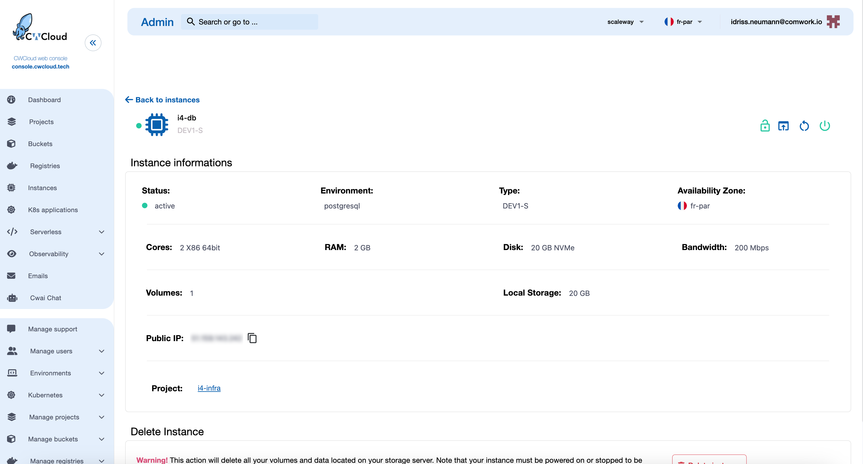Click the i4-db instance name
This screenshot has height=464, width=863.
(187, 118)
